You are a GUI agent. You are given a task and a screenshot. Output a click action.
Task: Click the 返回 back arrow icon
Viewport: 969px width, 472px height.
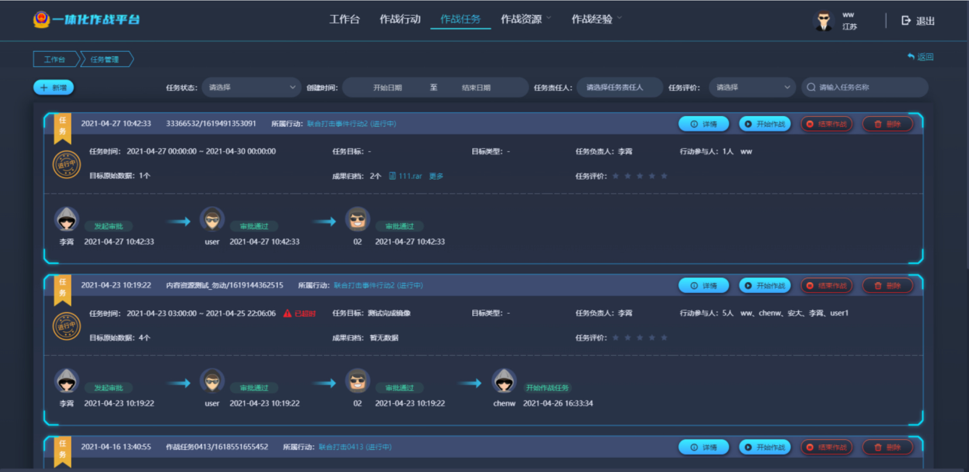click(x=911, y=56)
